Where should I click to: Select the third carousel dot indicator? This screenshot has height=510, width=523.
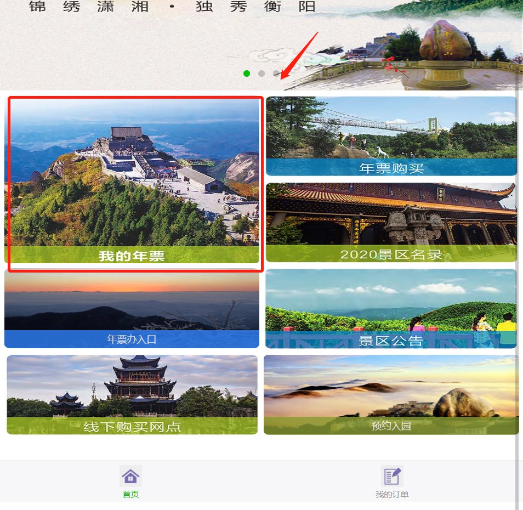[276, 73]
